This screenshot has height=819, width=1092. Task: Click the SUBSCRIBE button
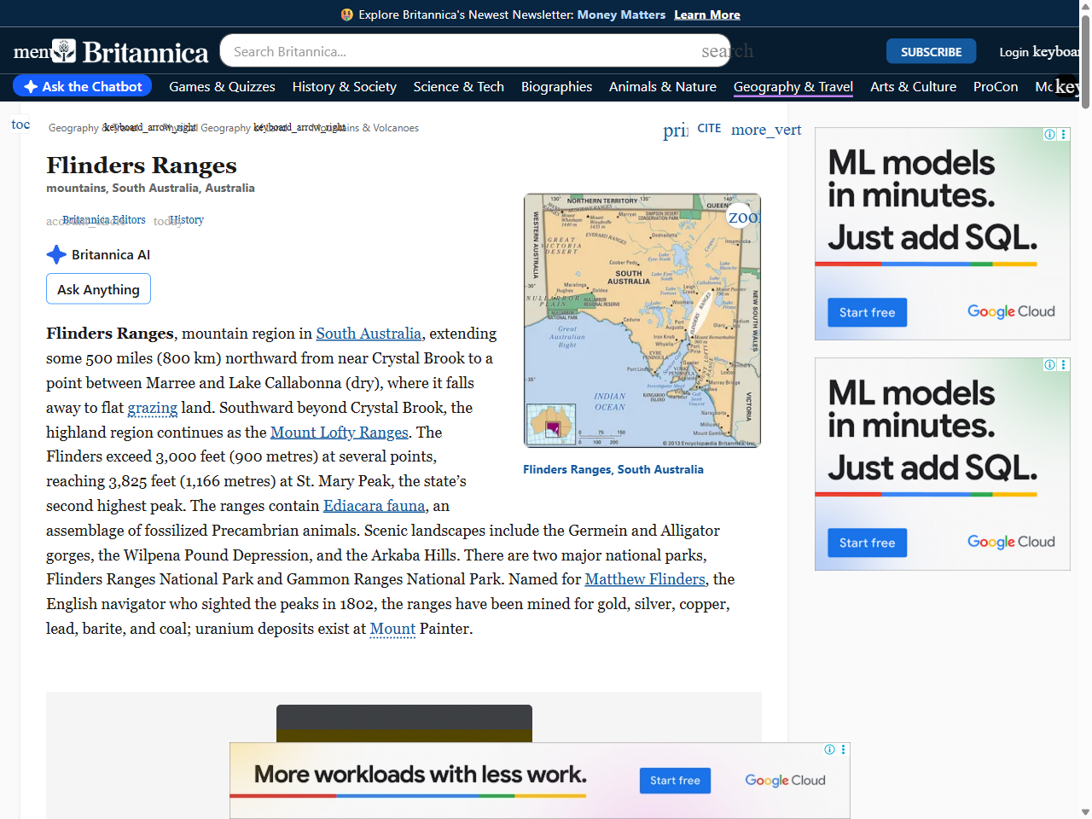tap(932, 52)
